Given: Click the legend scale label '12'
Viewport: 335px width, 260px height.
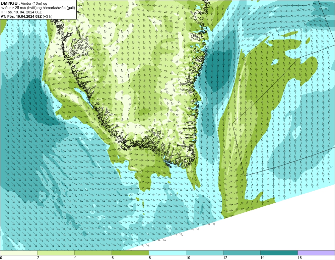Looking at the screenshot, I should point(225,258).
